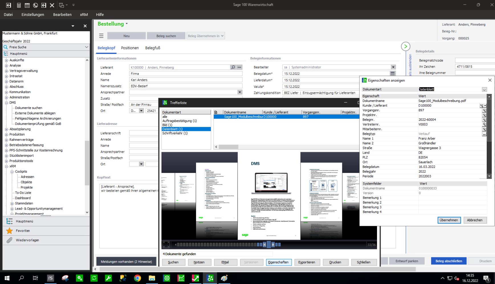495x284 pixels.
Task: Open the calendar icon in title bar
Action: (27, 5)
